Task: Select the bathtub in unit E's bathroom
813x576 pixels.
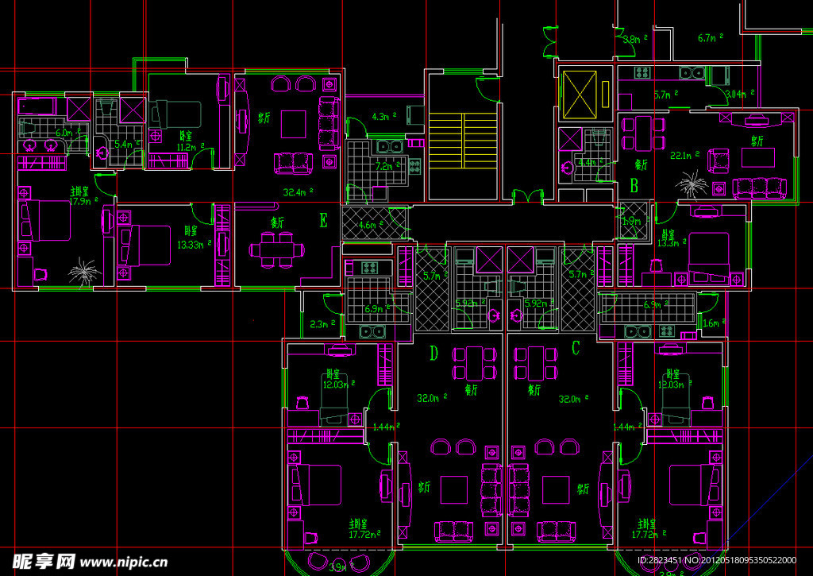Action: click(x=37, y=106)
